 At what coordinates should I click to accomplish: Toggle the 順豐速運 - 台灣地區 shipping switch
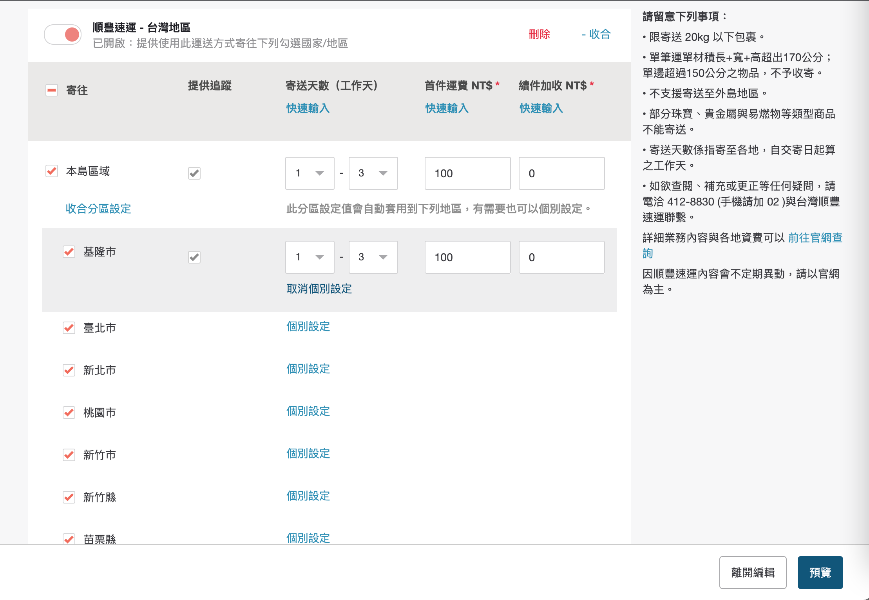pos(63,35)
